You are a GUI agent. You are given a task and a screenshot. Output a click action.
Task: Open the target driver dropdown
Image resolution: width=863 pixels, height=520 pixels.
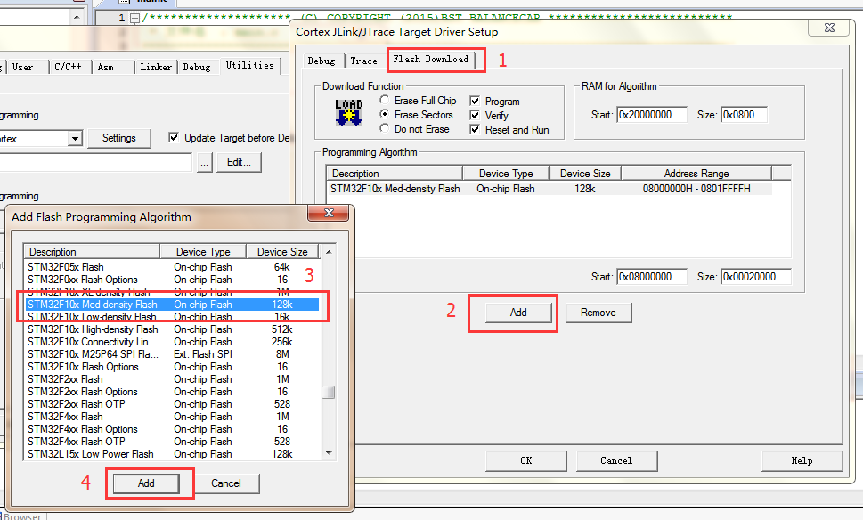pos(76,138)
